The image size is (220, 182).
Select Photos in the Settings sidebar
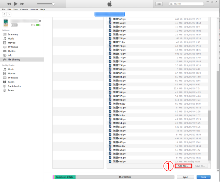(x=12, y=51)
